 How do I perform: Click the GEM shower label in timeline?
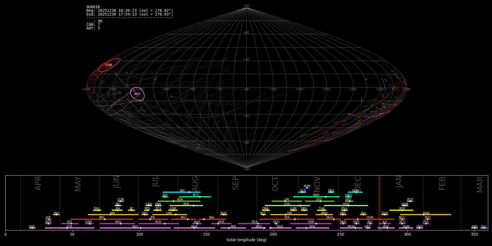click(355, 191)
